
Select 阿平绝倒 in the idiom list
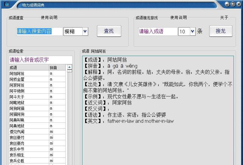(37, 91)
